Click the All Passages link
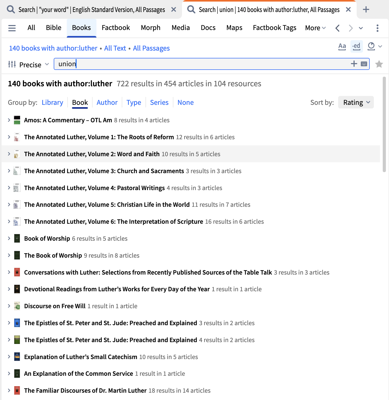The width and height of the screenshot is (389, 400). [x=151, y=48]
